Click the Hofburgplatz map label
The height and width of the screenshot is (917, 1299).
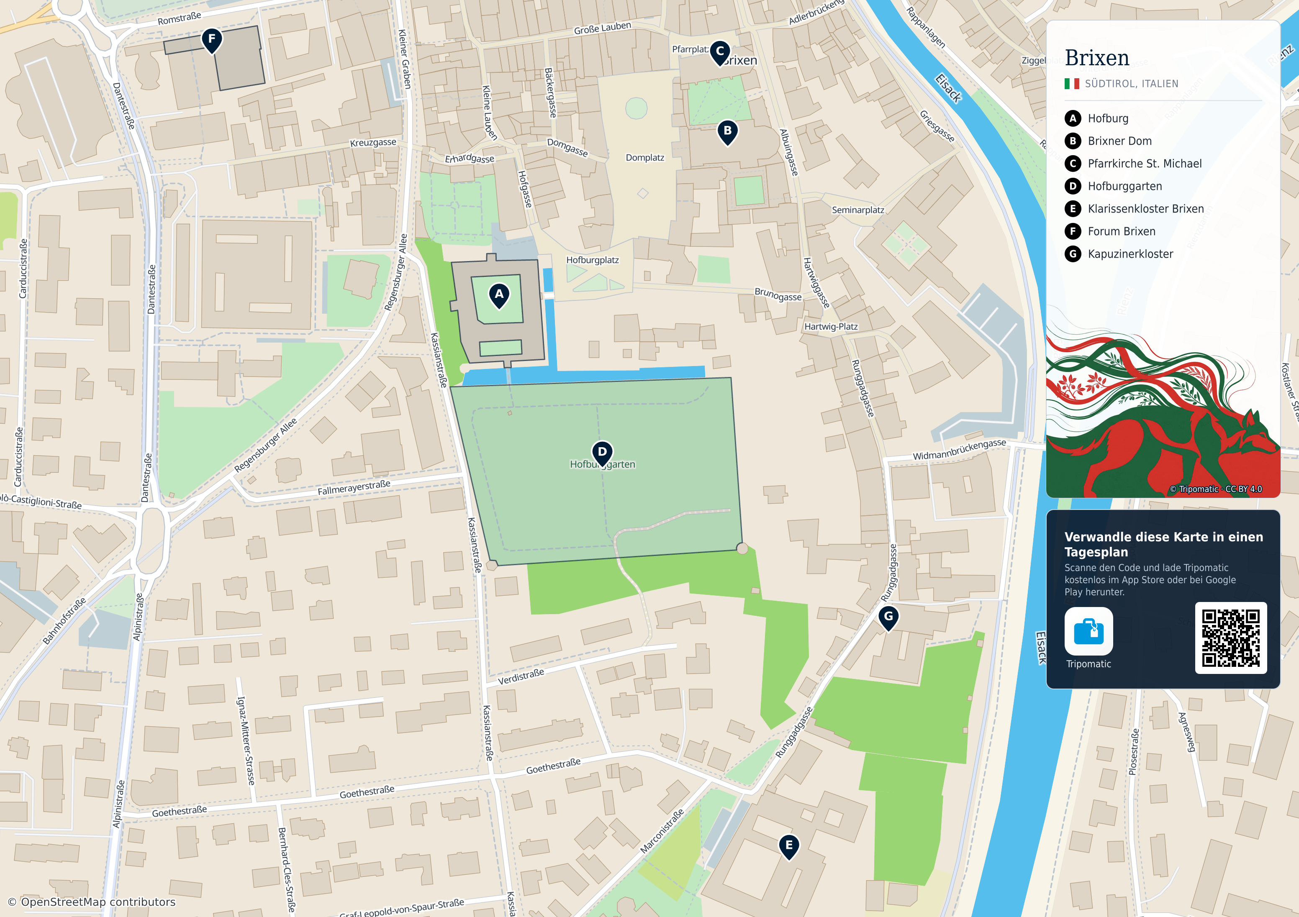click(592, 260)
